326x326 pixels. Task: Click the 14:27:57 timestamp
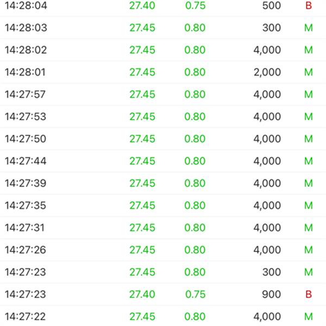[25, 95]
